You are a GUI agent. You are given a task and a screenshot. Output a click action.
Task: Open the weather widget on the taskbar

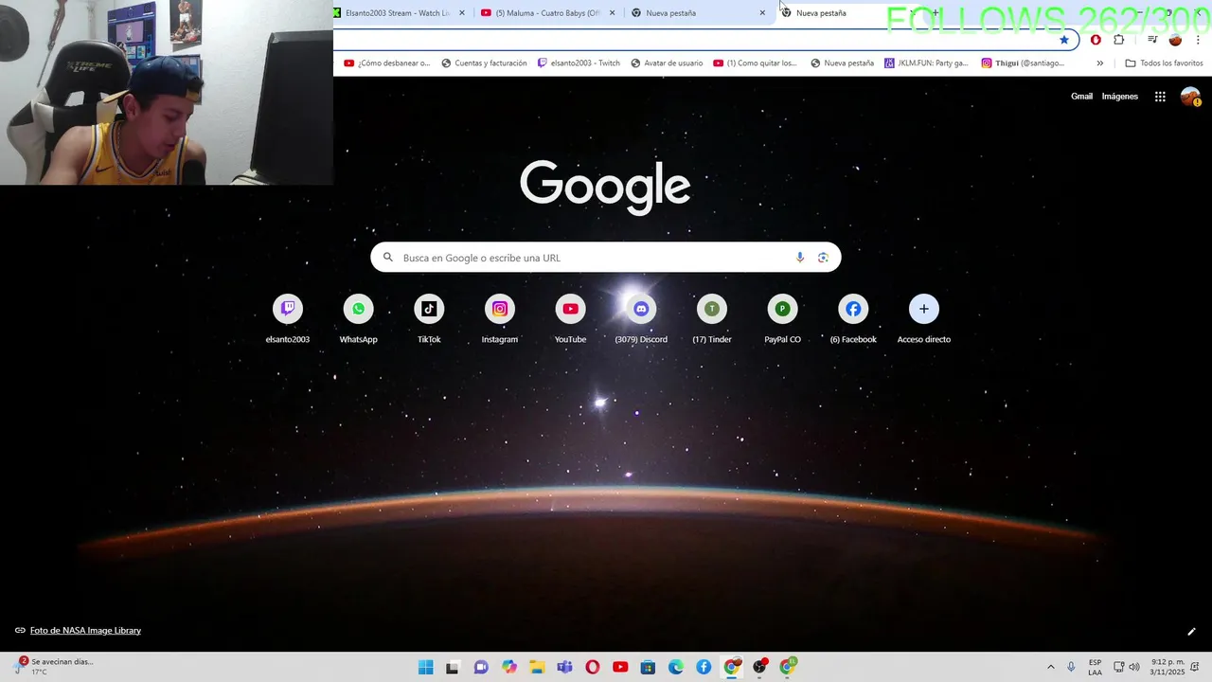pos(55,667)
